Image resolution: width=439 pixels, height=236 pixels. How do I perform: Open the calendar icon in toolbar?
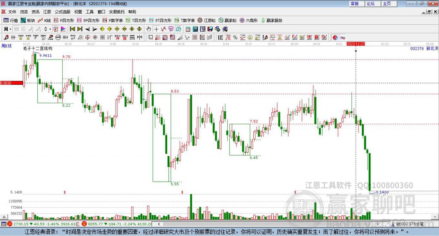tap(188, 29)
